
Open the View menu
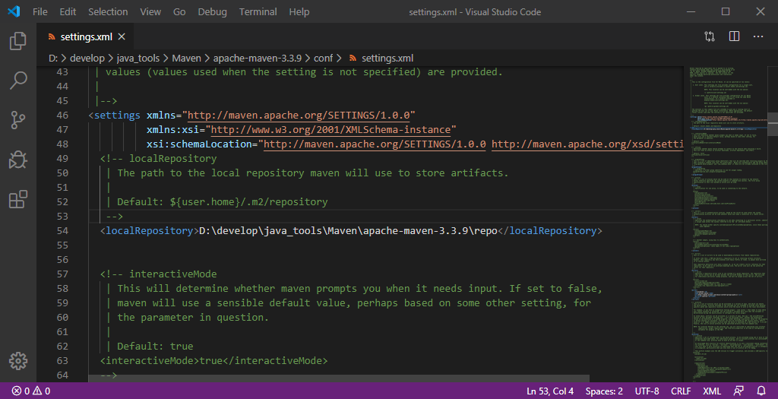point(150,12)
